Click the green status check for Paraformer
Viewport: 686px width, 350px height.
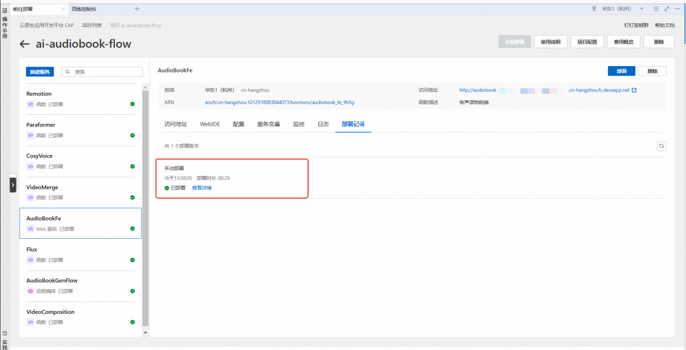point(132,135)
